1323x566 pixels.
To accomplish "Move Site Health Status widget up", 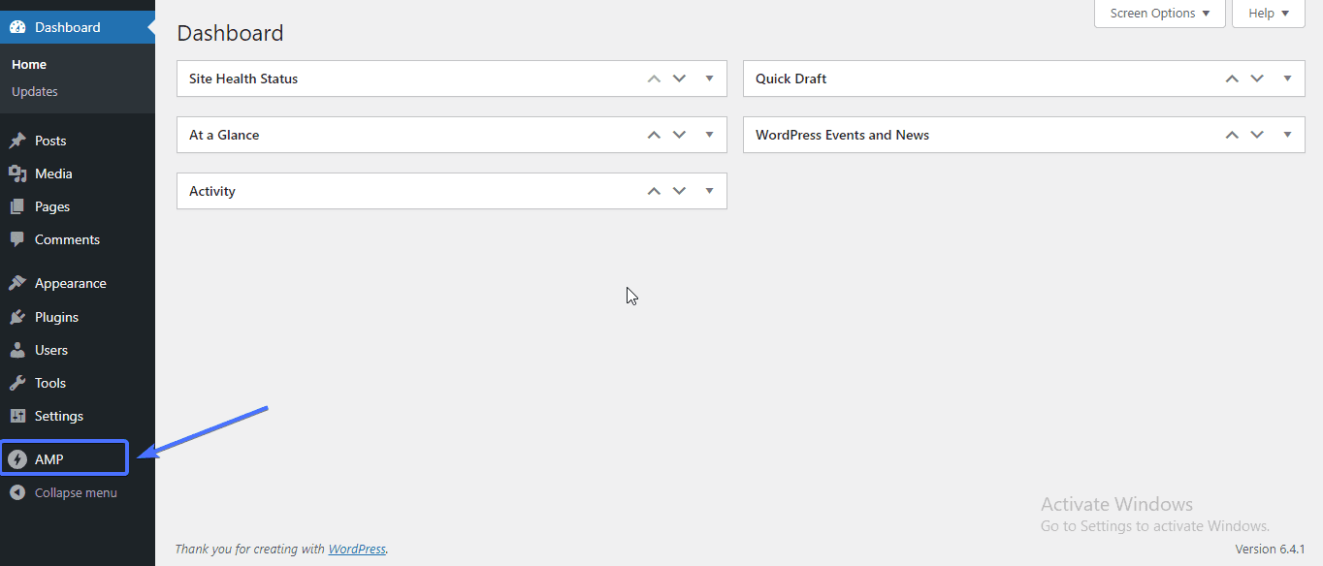I will [654, 79].
